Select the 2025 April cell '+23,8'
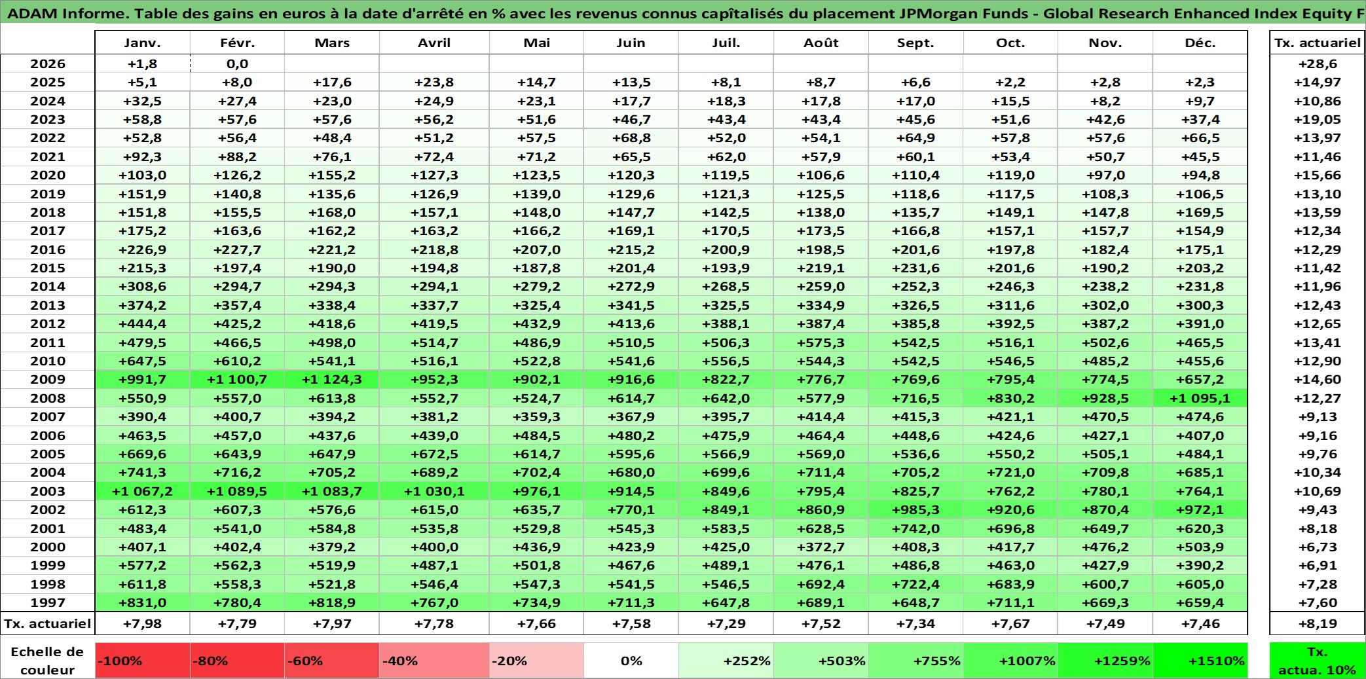Screen dimensions: 1366x679 (434, 82)
